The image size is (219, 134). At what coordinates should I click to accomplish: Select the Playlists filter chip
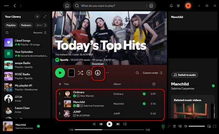11,25
